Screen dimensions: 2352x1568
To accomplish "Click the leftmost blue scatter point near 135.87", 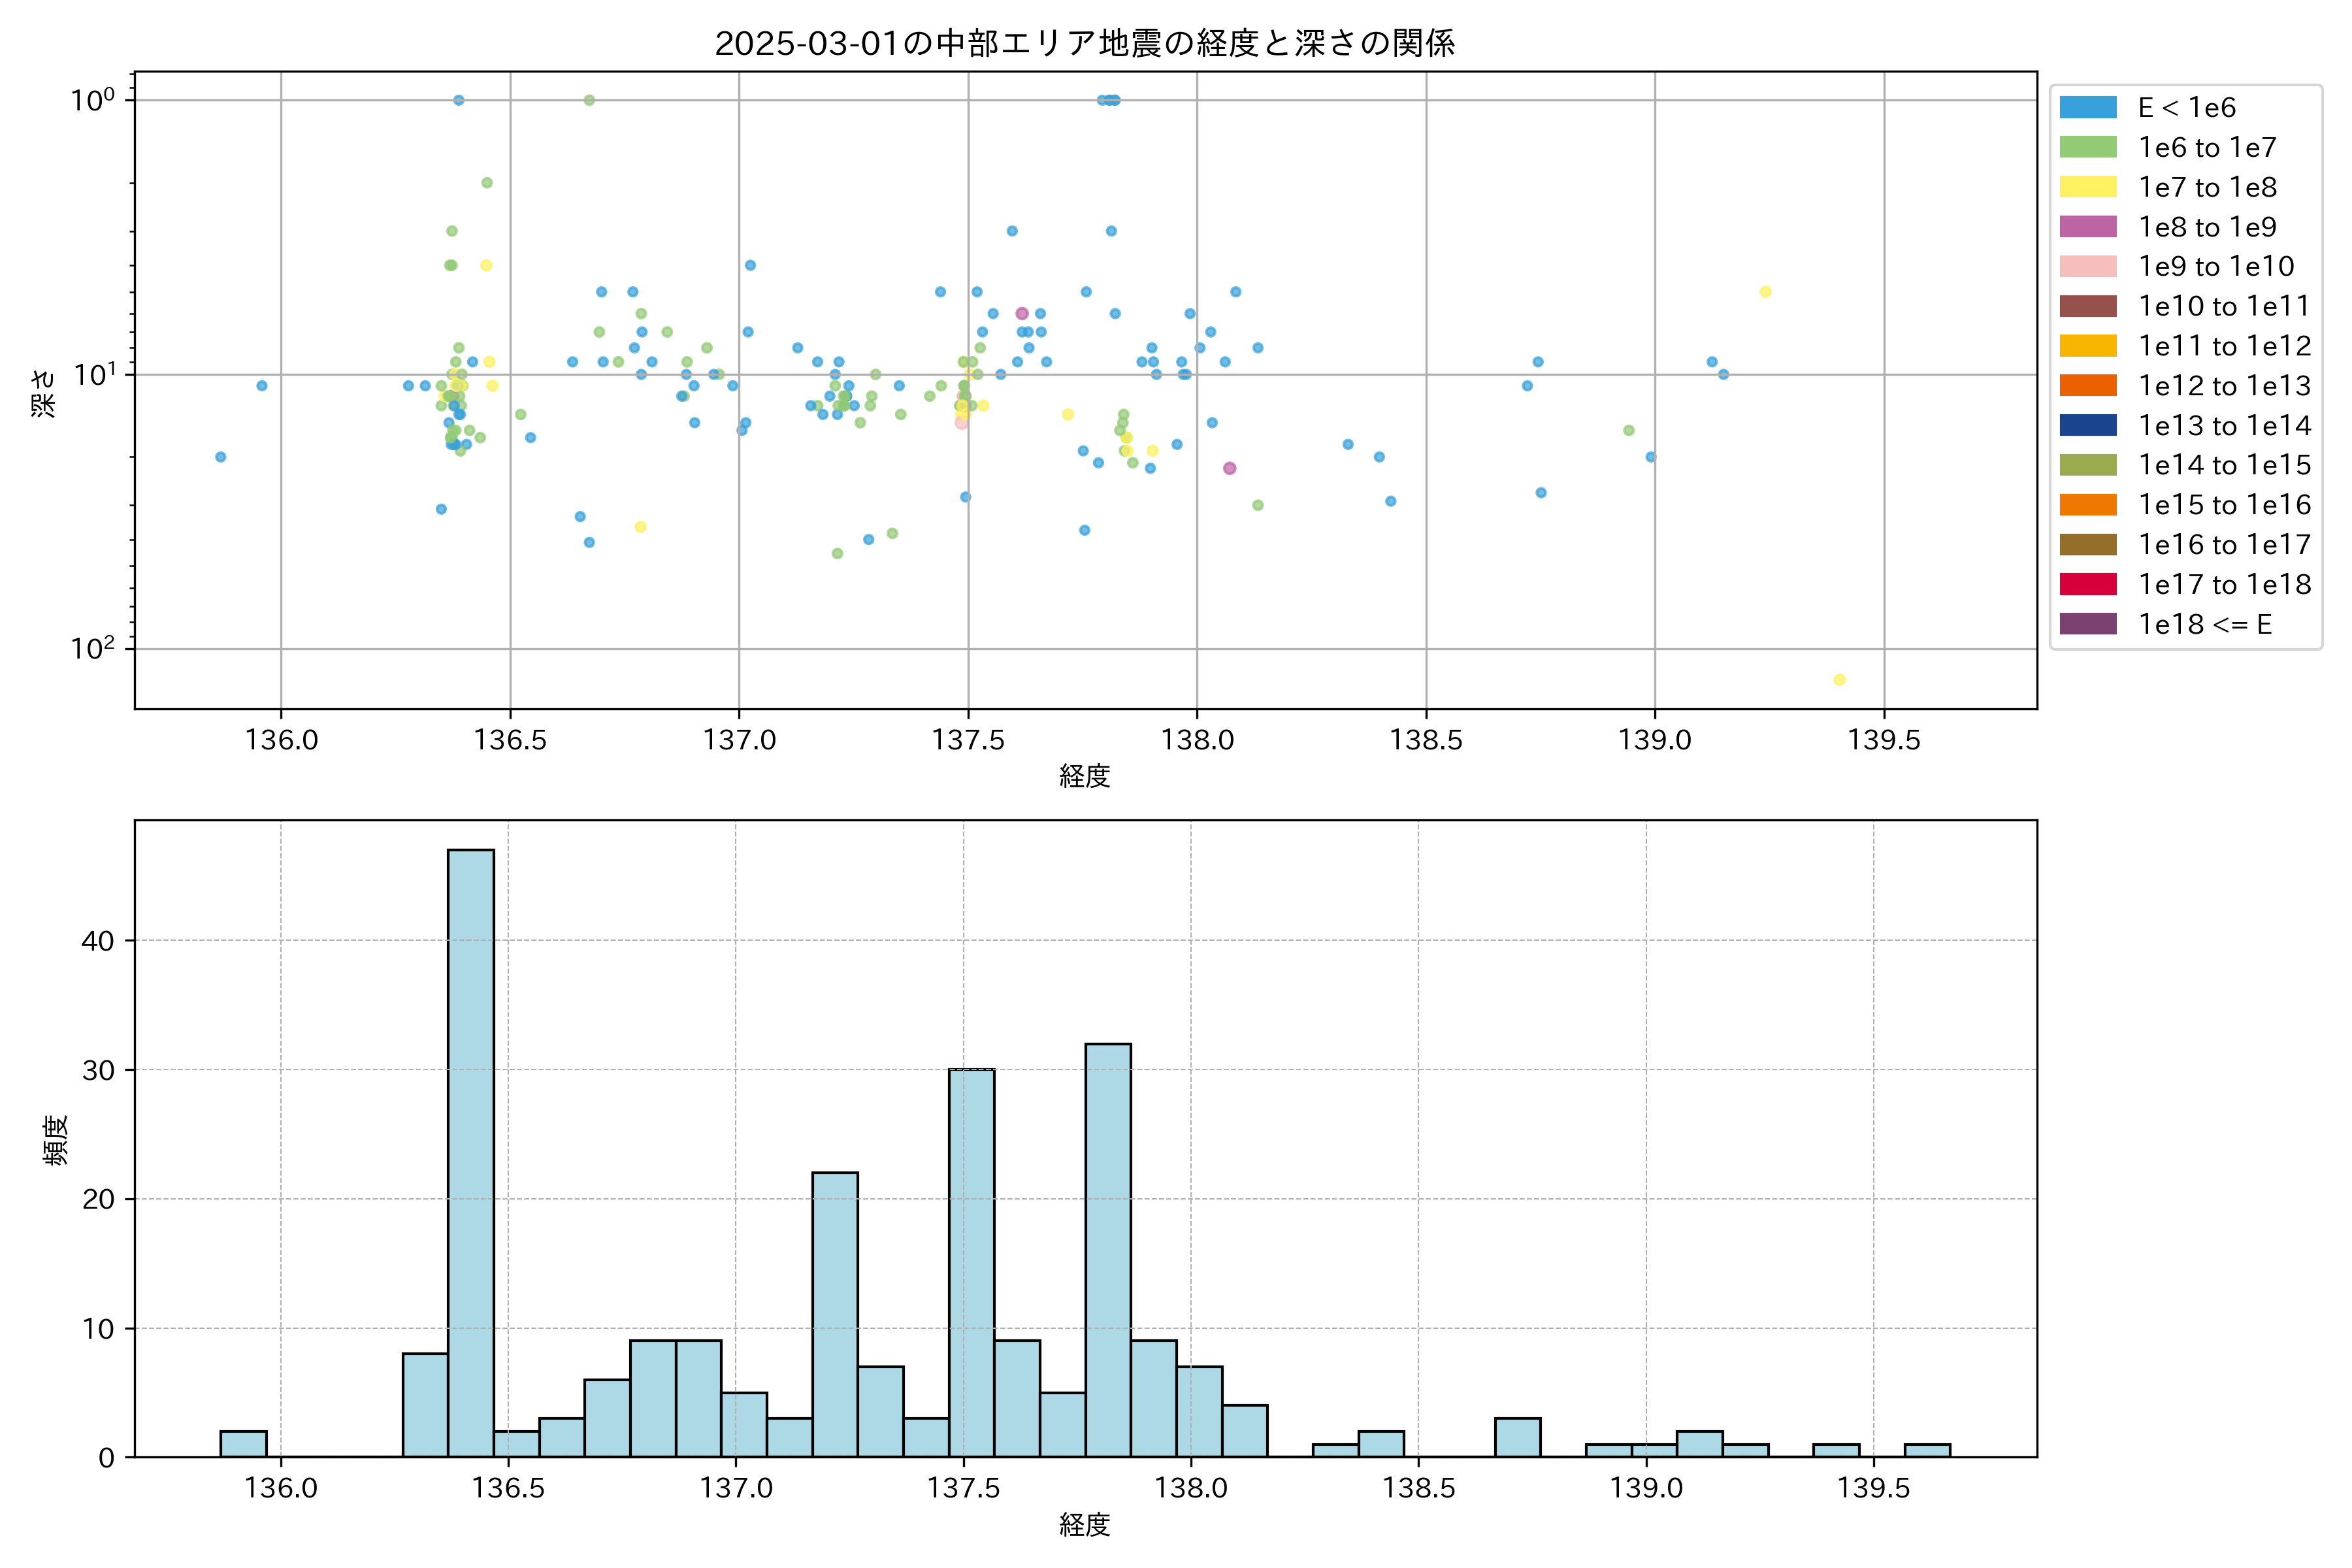I will pyautogui.click(x=221, y=457).
